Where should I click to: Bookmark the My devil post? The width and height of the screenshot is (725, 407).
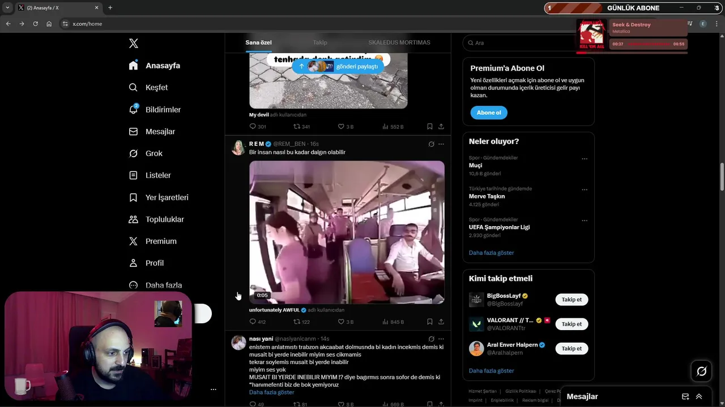click(x=430, y=127)
